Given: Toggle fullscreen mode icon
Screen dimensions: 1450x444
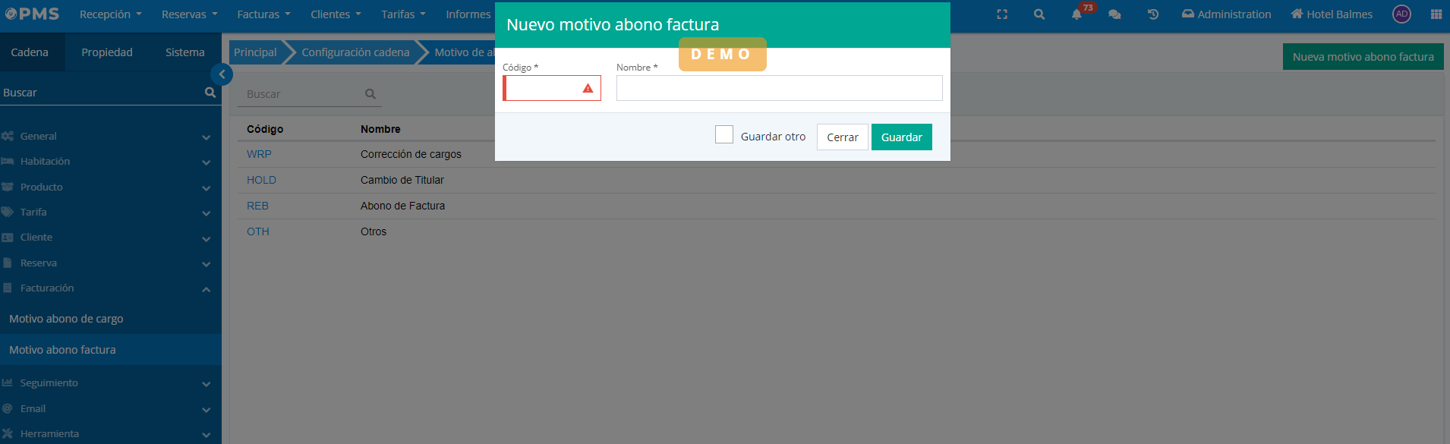Looking at the screenshot, I should click(x=1002, y=14).
